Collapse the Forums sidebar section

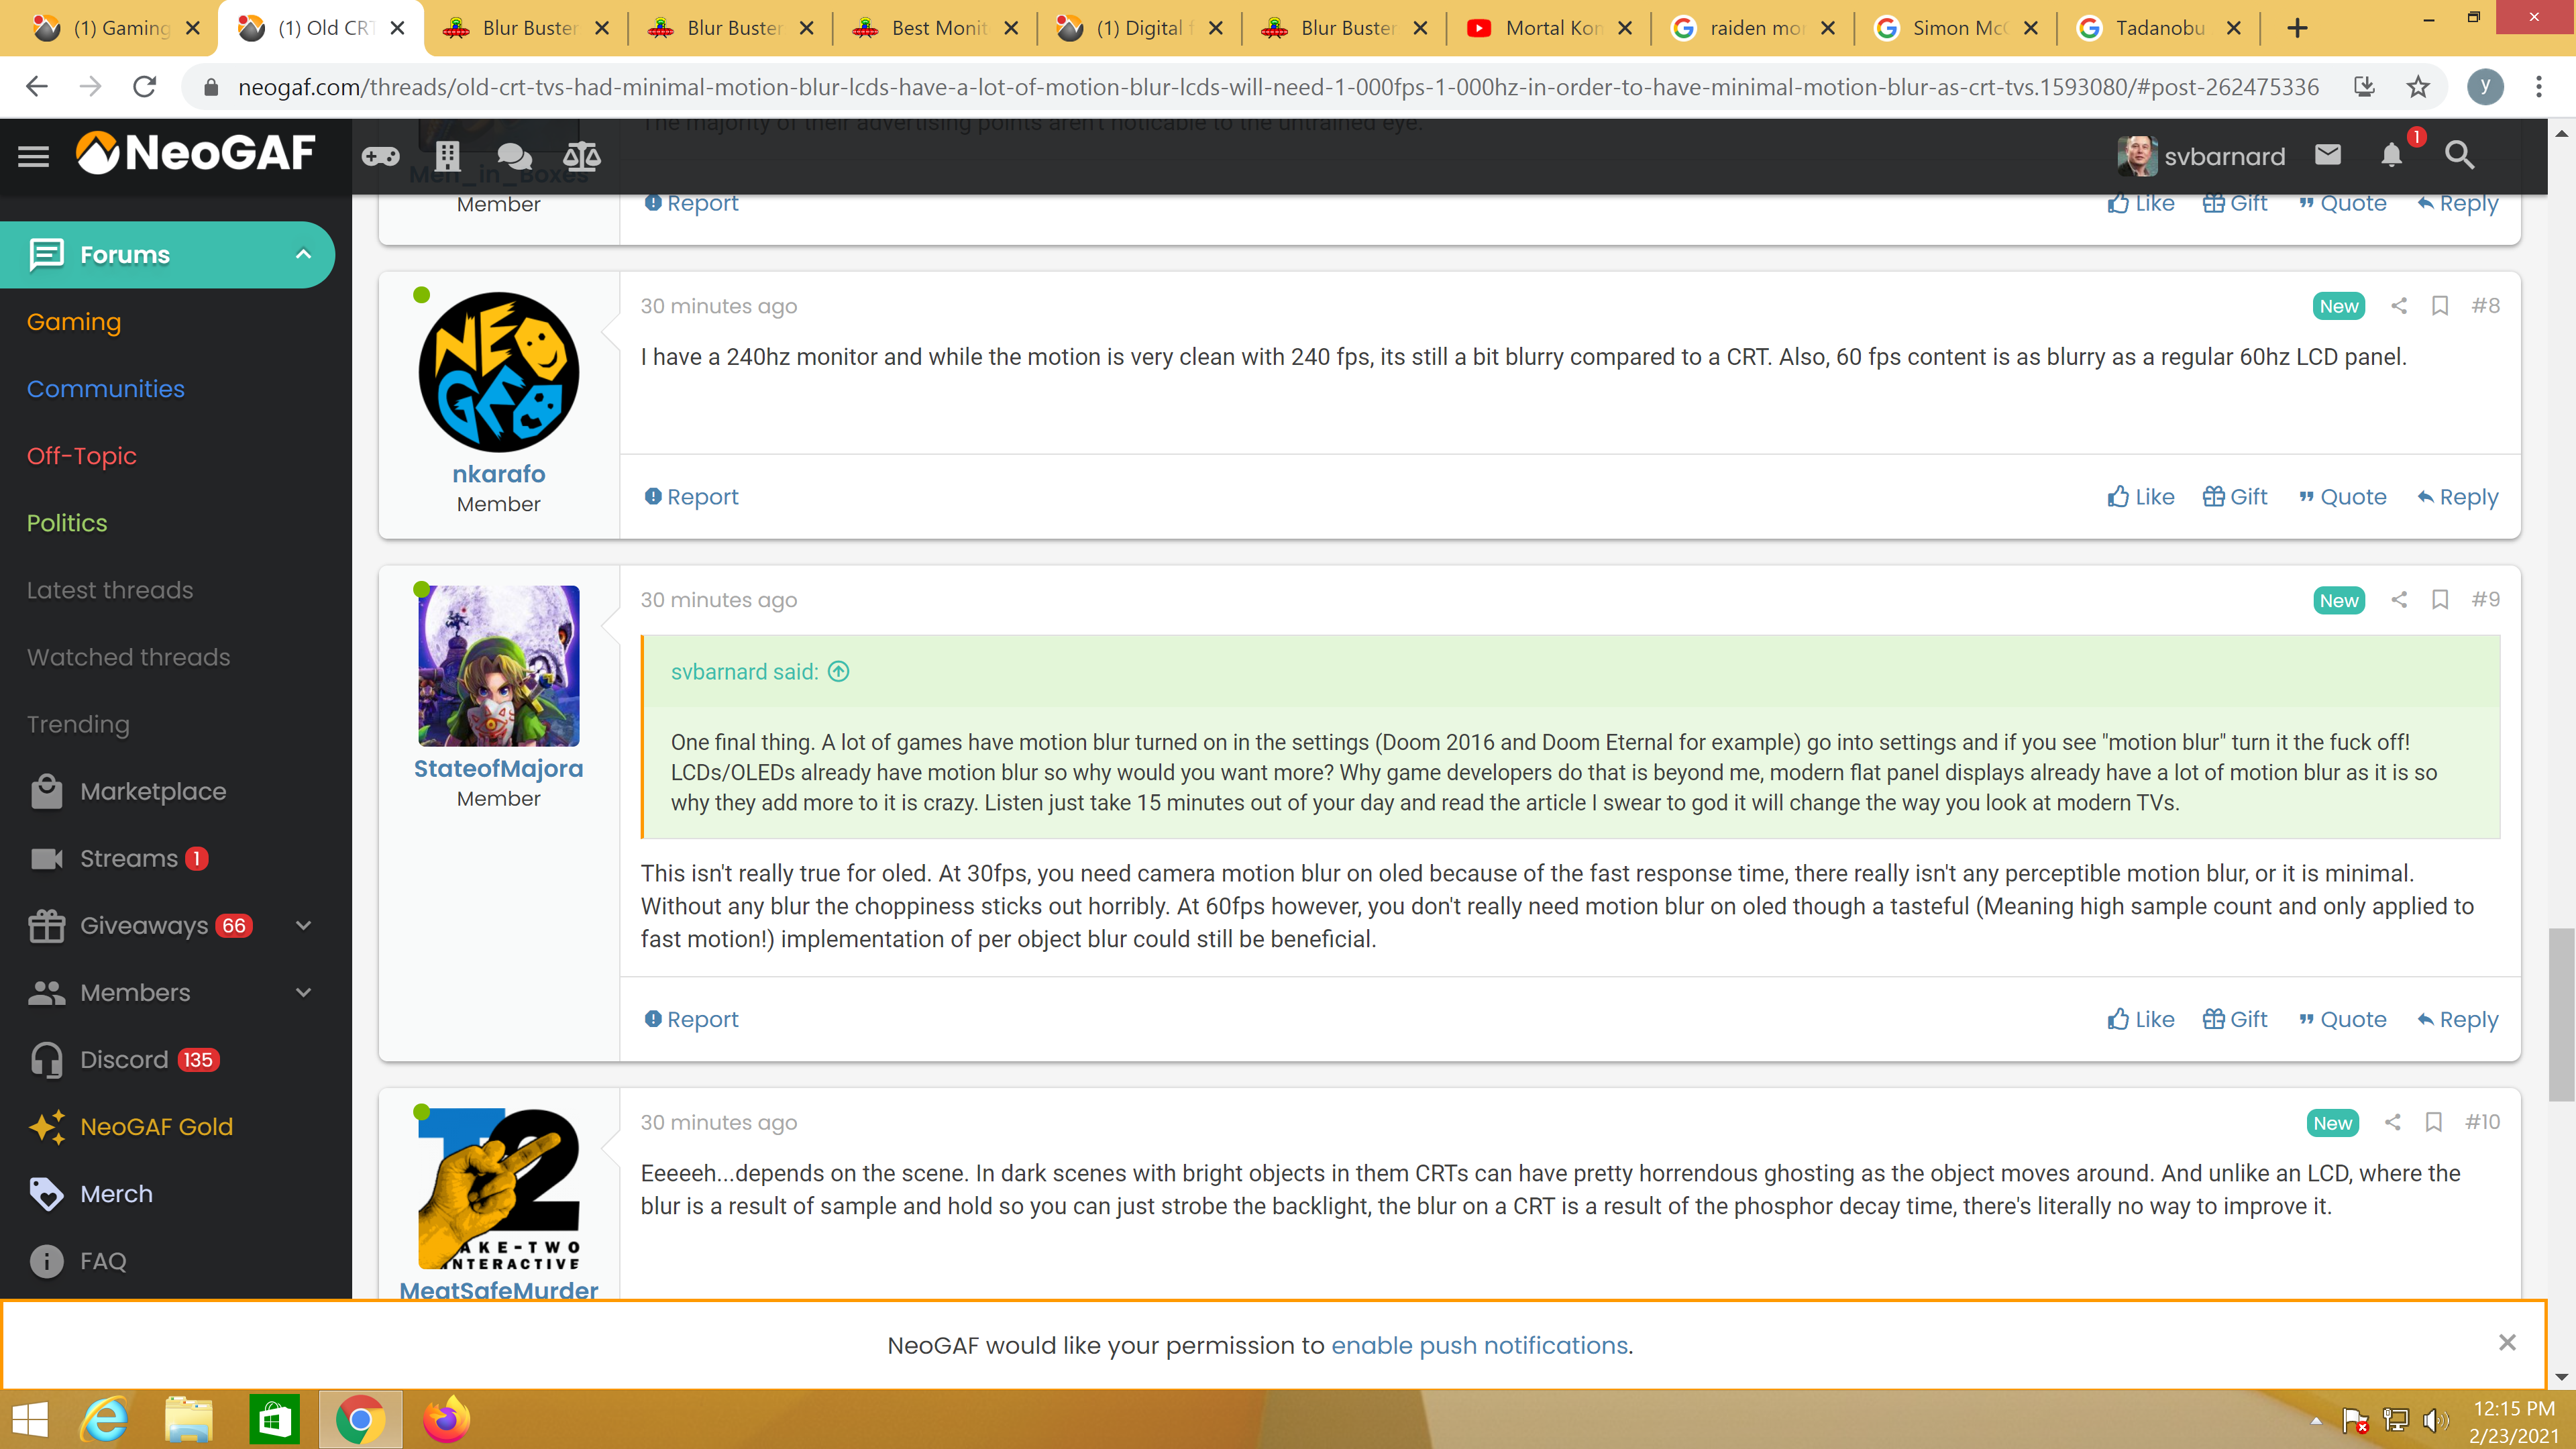[303, 254]
